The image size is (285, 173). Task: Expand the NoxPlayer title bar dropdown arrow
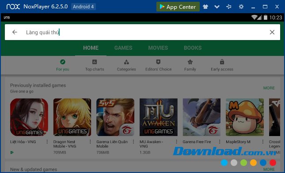(x=217, y=7)
